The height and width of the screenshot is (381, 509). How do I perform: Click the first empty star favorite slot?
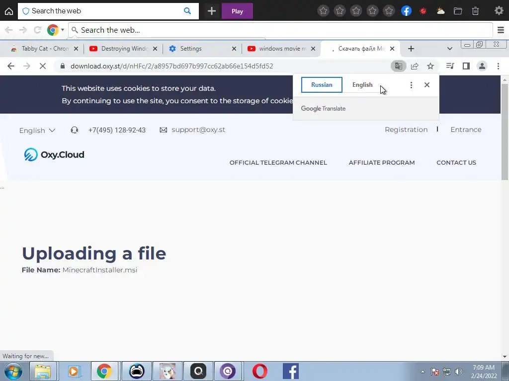pos(323,11)
